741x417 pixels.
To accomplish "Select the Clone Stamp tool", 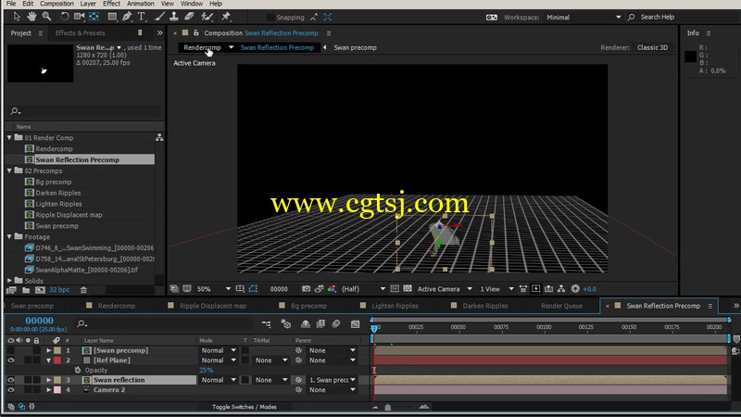I will [x=174, y=17].
